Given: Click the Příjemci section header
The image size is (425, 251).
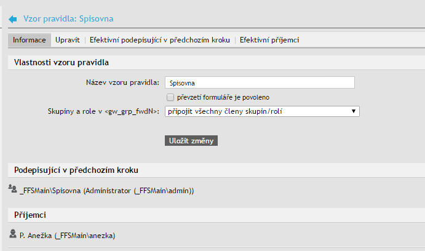Looking at the screenshot, I should click(x=30, y=215).
